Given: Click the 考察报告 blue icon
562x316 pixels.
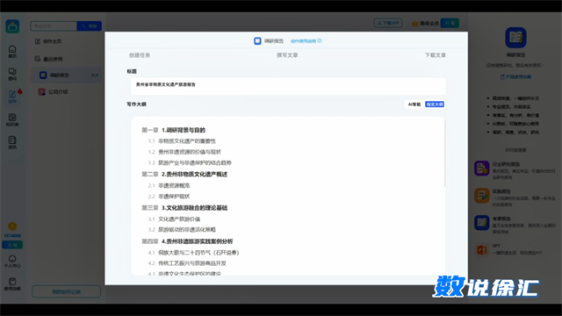Looking at the screenshot, I should [x=482, y=222].
